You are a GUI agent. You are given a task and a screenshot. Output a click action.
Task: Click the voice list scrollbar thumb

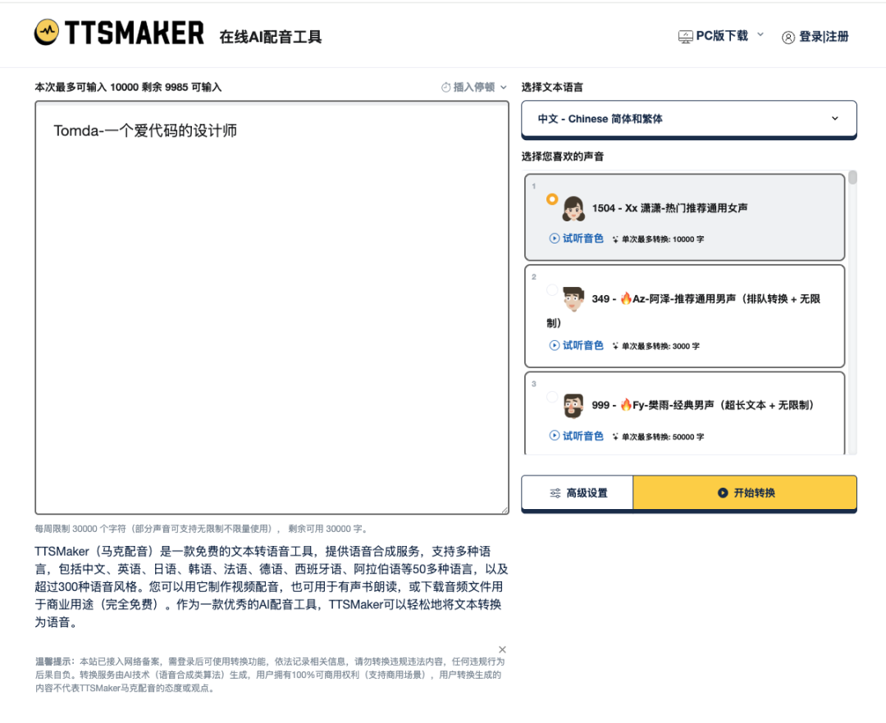point(852,177)
